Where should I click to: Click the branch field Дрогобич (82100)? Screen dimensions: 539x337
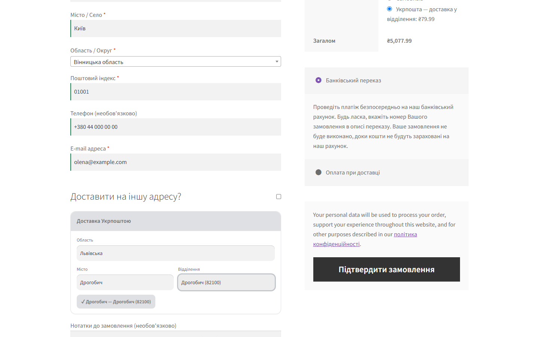(226, 282)
